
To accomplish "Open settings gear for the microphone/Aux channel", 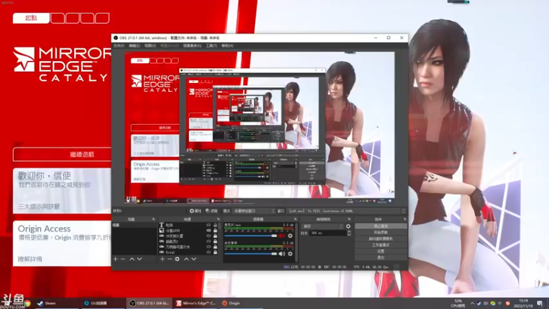I will 290,236.
